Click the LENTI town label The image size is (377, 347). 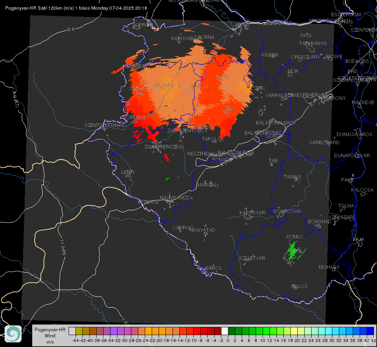(x=128, y=172)
